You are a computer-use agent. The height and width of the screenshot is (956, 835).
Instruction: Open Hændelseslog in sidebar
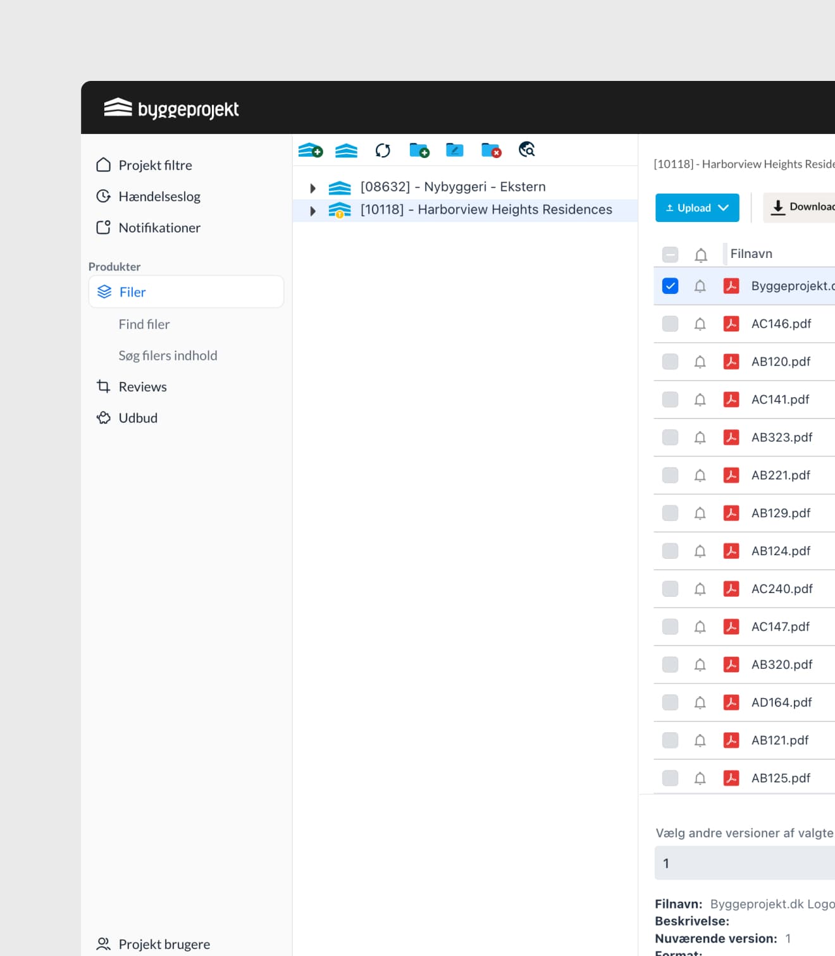pyautogui.click(x=148, y=197)
